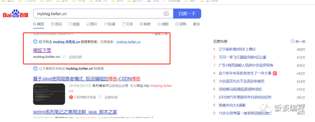The width and height of the screenshot is (315, 122).
Task: Click the verification icon next to CSDN技术社区
Action: pos(100,97)
